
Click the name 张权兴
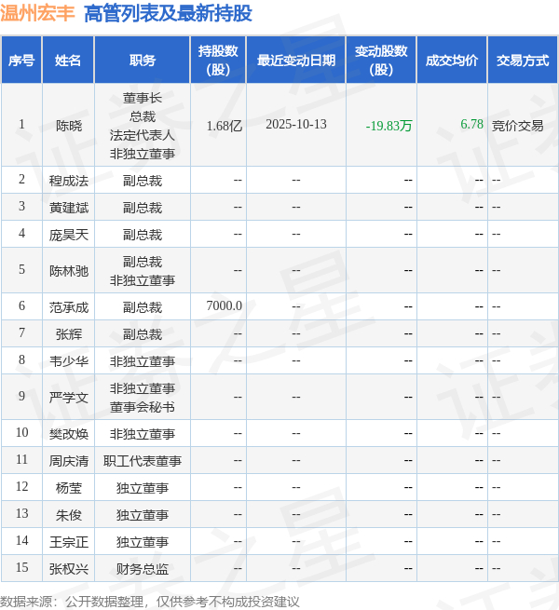[69, 569]
